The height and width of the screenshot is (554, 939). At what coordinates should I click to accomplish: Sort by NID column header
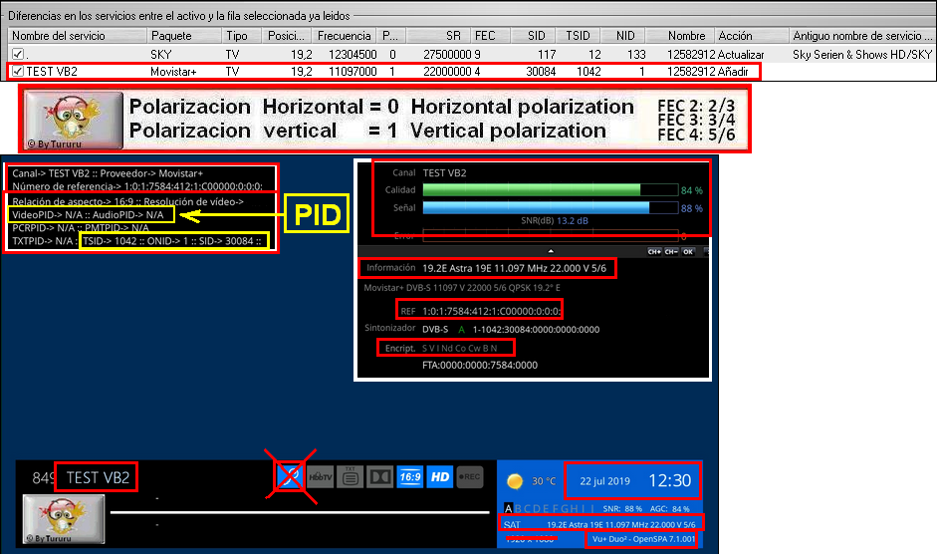pos(623,36)
